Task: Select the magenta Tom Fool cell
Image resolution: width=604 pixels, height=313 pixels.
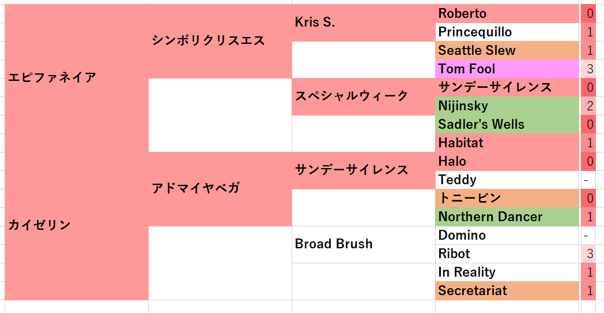Action: click(507, 69)
